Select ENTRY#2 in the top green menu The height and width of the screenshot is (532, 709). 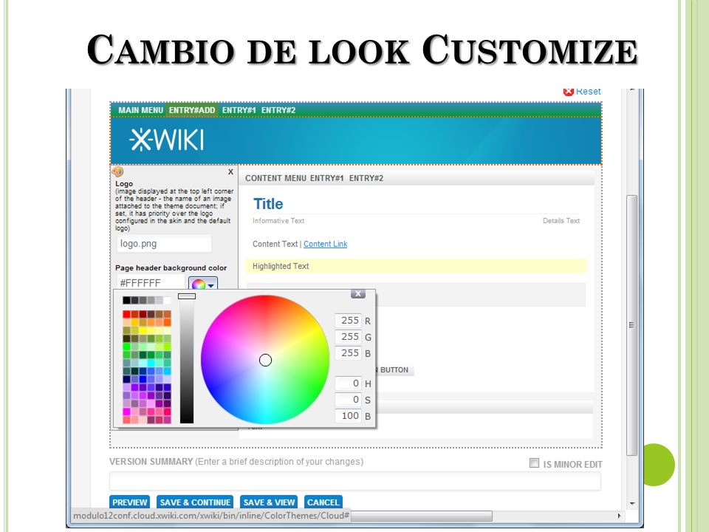(278, 110)
